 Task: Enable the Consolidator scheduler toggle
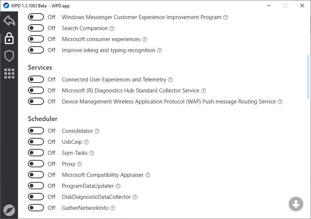pos(36,131)
